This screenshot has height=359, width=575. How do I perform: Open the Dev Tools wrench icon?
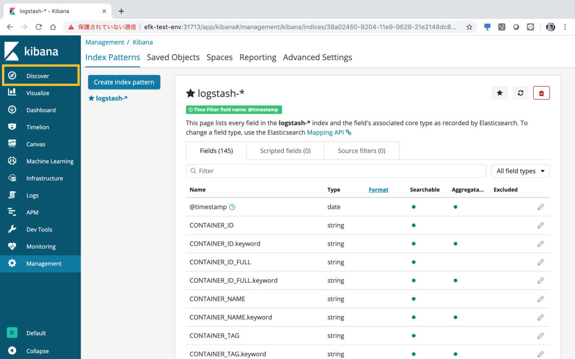(12, 229)
